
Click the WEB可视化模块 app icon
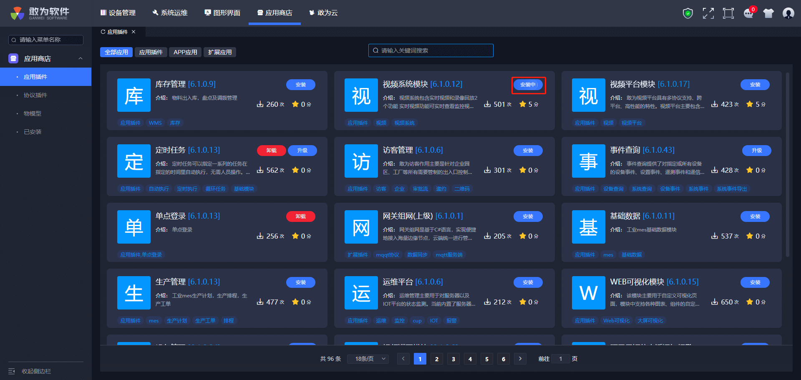pyautogui.click(x=588, y=293)
